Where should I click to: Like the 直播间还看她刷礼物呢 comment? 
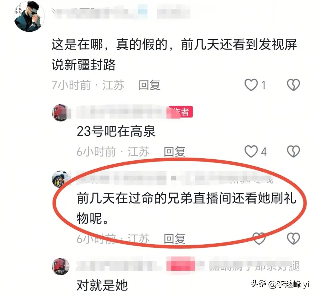(x=259, y=238)
